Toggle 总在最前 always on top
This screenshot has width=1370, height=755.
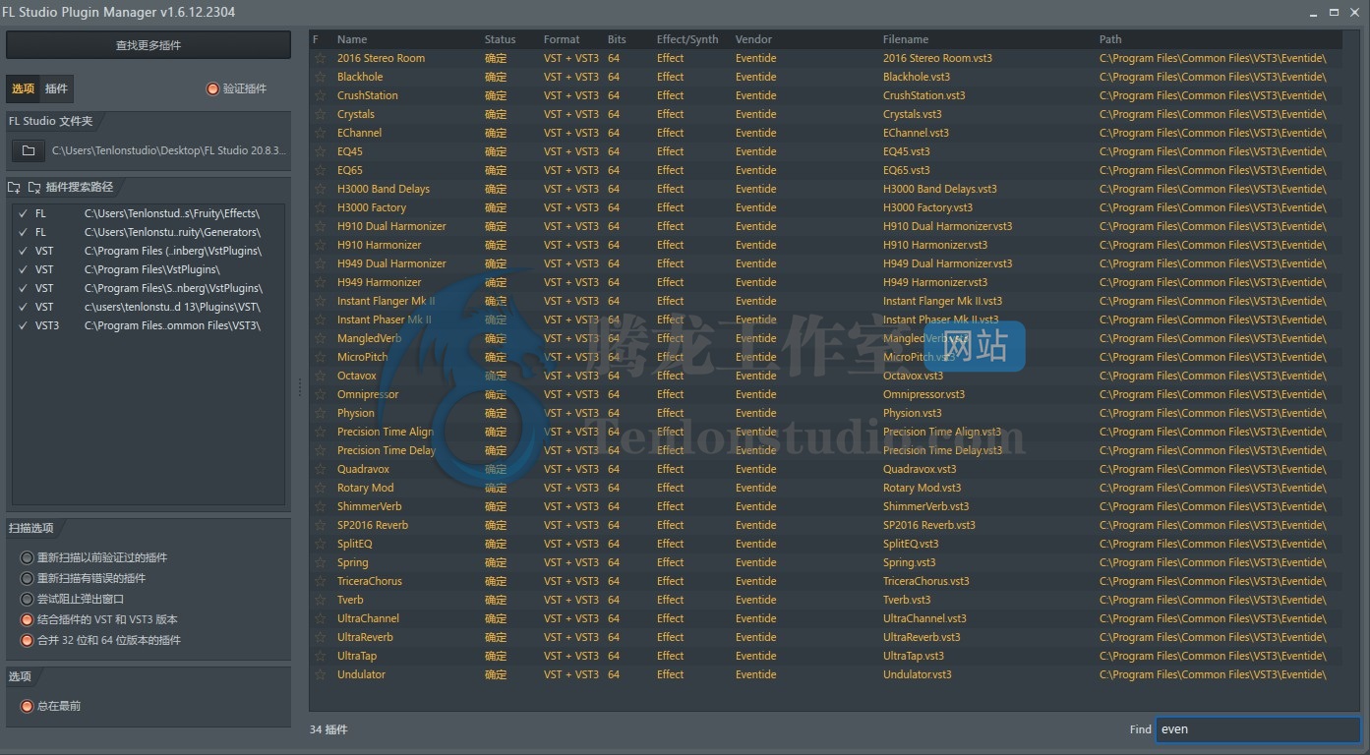28,706
